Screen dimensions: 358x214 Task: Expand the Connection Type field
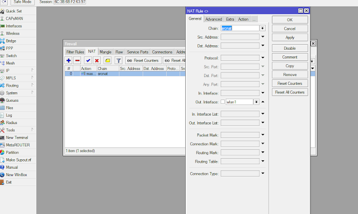pyautogui.click(x=263, y=173)
